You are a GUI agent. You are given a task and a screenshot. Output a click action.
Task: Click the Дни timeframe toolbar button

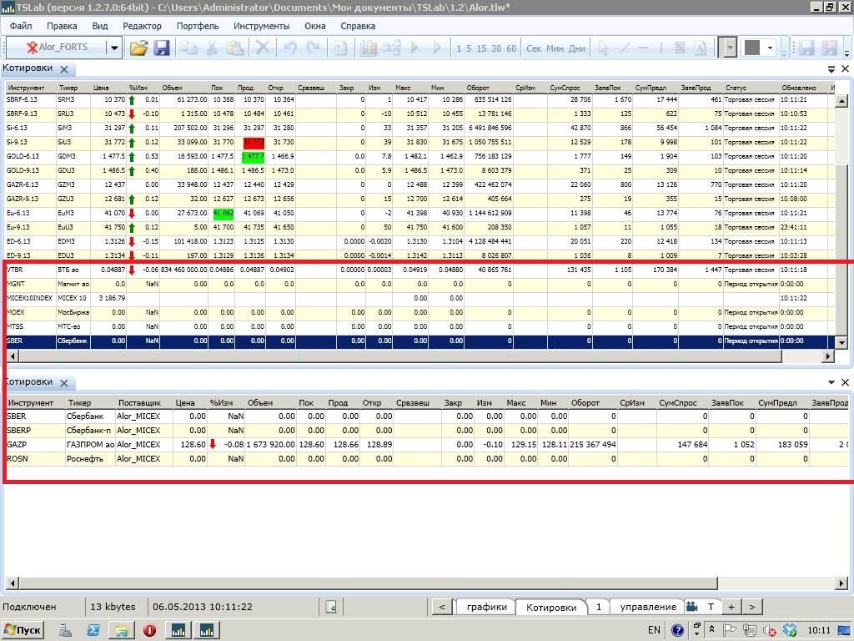coord(577,48)
